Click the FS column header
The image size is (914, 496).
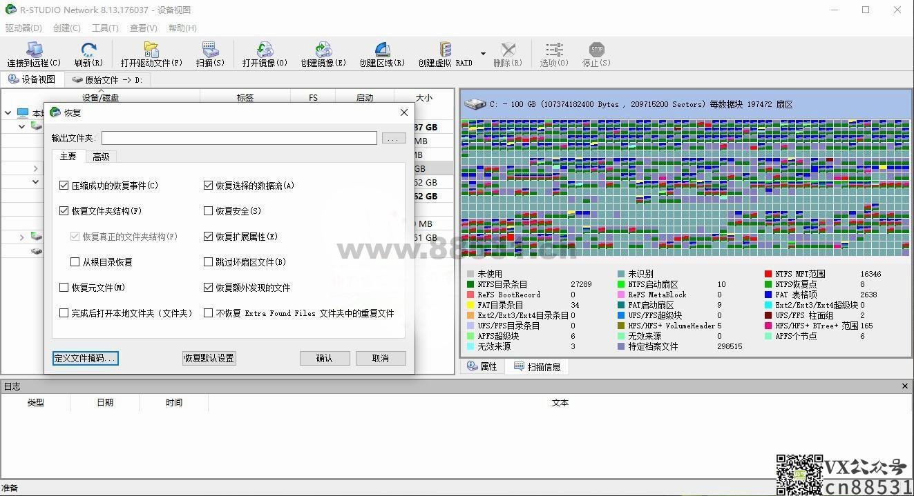[x=313, y=97]
